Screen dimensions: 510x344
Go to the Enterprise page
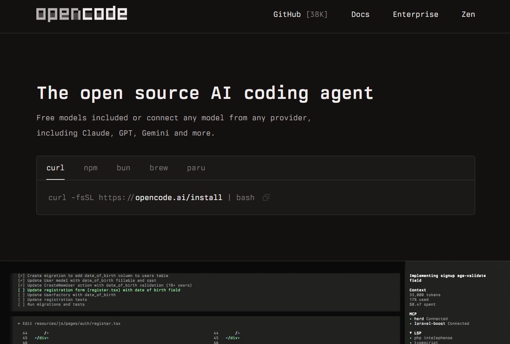[415, 14]
